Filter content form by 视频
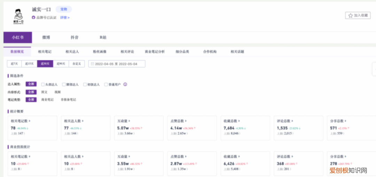 pos(57,92)
